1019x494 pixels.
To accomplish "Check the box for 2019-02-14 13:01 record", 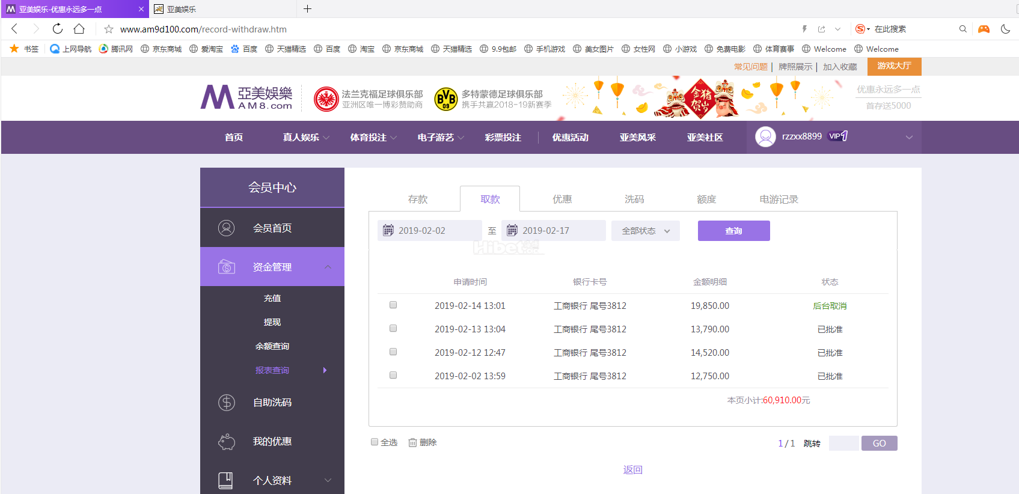I will [x=393, y=305].
